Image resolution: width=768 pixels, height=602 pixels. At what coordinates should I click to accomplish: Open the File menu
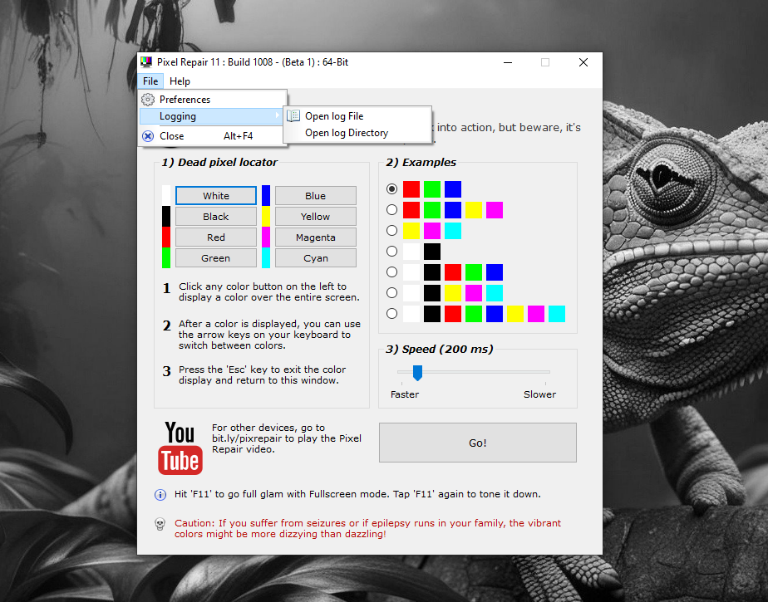[150, 81]
